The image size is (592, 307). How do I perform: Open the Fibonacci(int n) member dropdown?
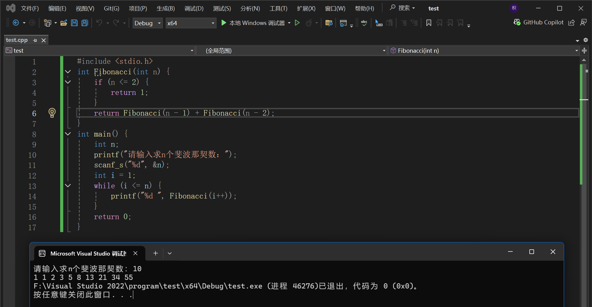click(484, 51)
